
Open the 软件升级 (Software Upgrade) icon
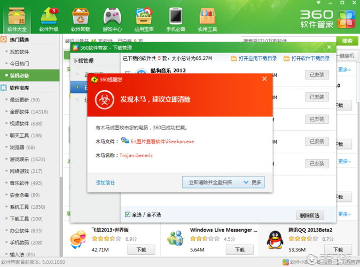[49, 17]
